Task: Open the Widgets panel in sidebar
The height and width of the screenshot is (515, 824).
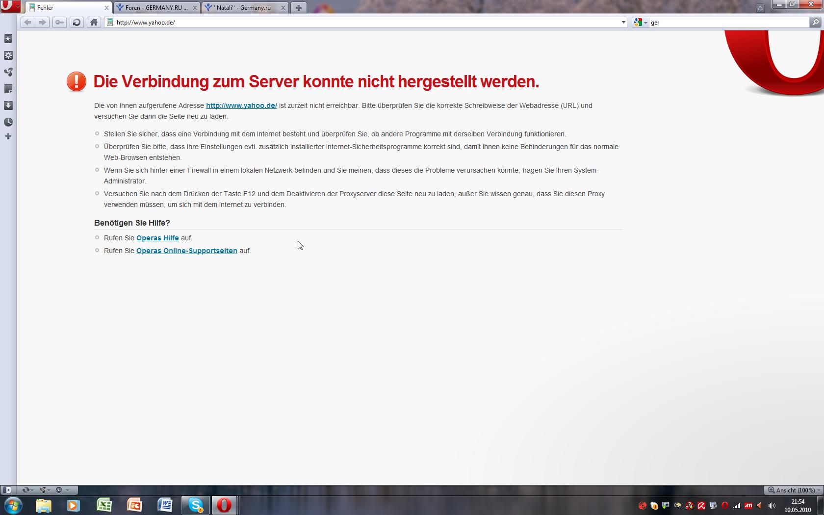Action: pyautogui.click(x=8, y=55)
